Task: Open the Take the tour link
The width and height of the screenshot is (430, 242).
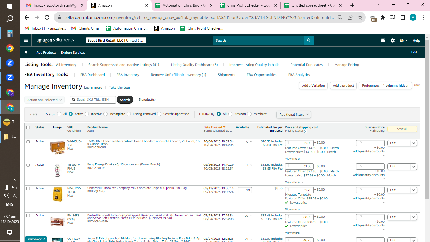Action: click(x=120, y=87)
